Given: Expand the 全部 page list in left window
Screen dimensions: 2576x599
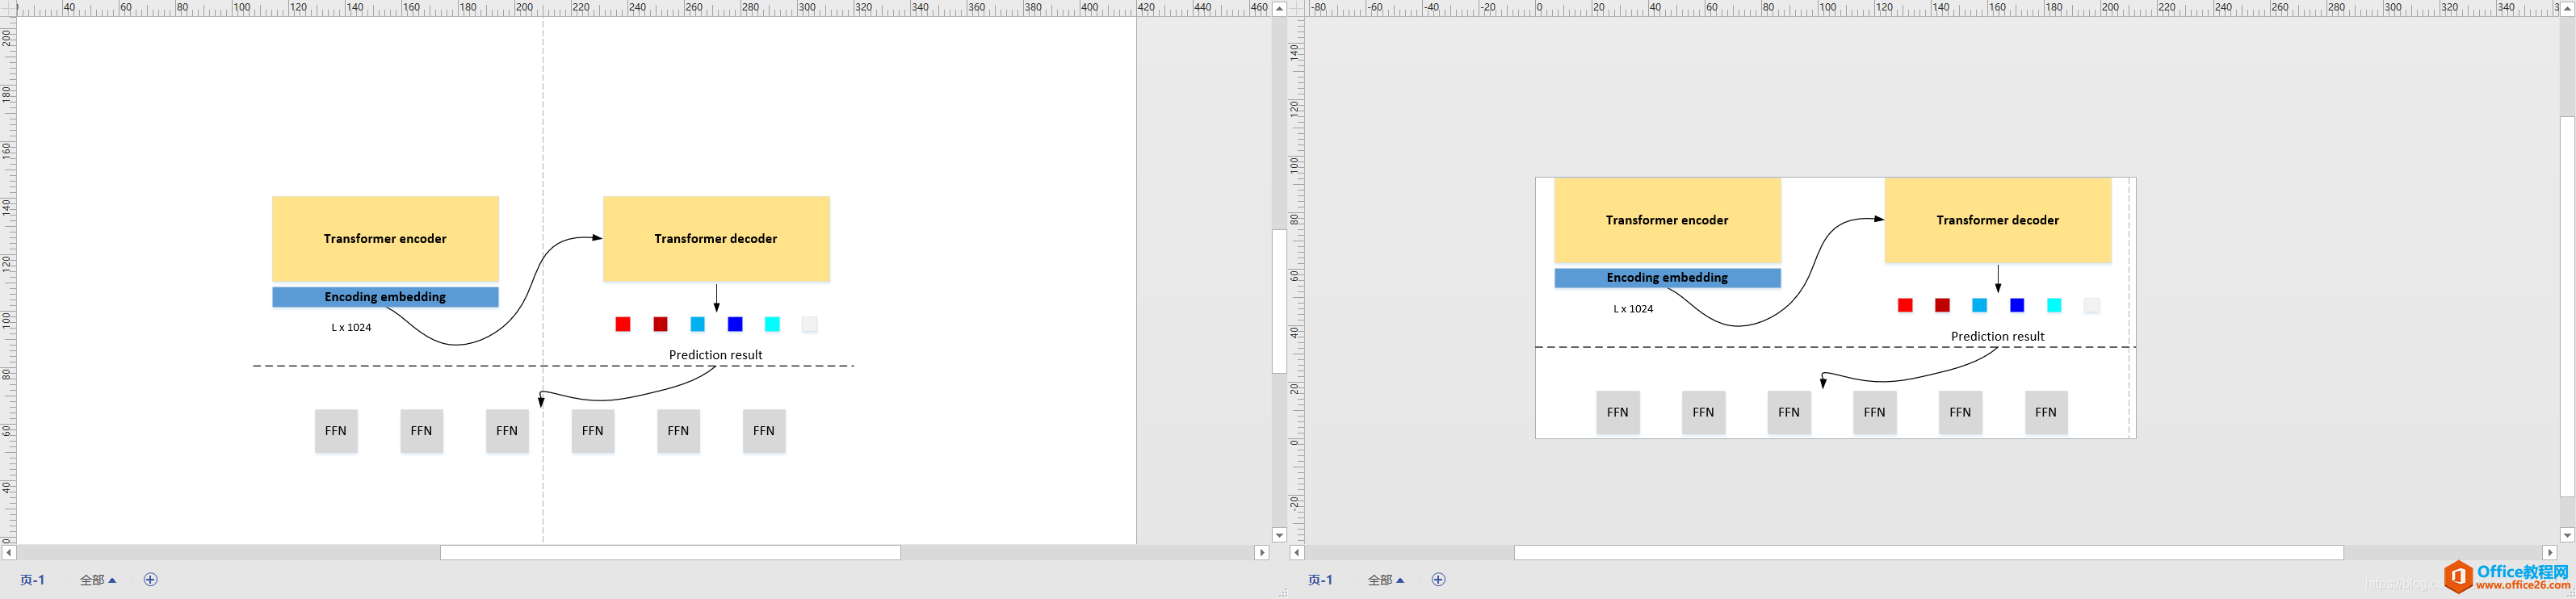Looking at the screenshot, I should tap(98, 580).
